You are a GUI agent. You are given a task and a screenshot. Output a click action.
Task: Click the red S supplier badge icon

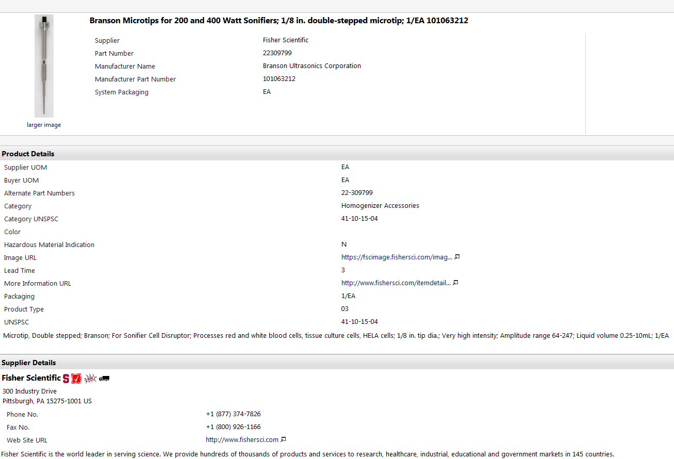pyautogui.click(x=66, y=379)
